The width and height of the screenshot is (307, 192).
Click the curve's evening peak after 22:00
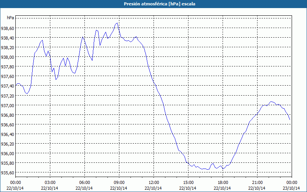click(x=271, y=101)
